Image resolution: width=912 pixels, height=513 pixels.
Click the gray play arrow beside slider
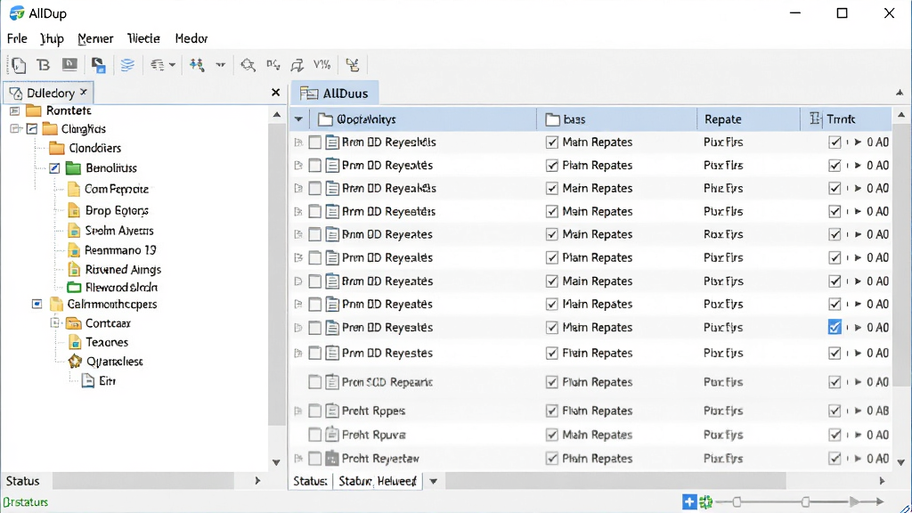854,501
